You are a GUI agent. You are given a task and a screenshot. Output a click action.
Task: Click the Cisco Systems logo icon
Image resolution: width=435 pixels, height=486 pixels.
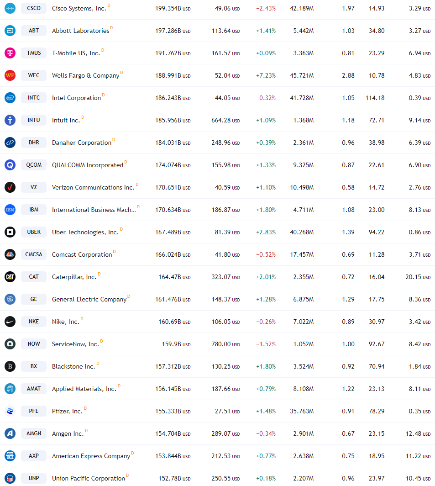tap(10, 8)
